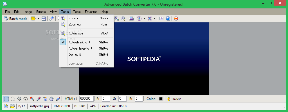Click the B color value field

[x=139, y=99]
